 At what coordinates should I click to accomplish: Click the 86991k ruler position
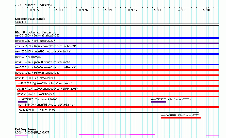pyautogui.click(x=133, y=10)
